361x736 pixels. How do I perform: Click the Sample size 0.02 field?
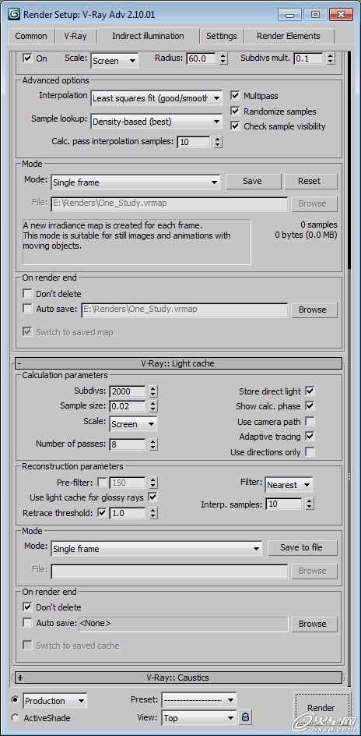[x=128, y=406]
